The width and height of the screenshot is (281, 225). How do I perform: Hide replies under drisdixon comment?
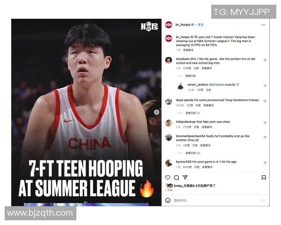pyautogui.click(x=191, y=76)
